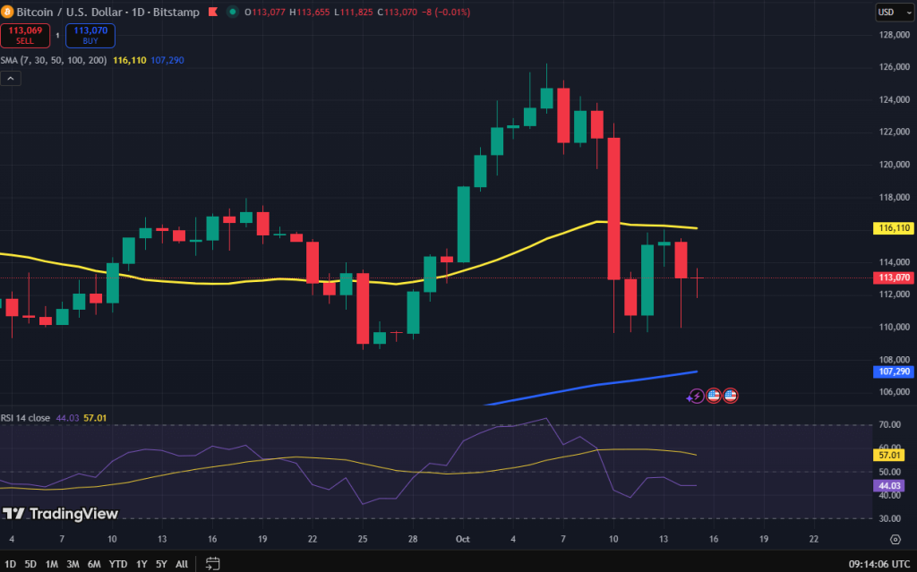
Task: Click the SELL 113,069 button
Action: point(24,35)
